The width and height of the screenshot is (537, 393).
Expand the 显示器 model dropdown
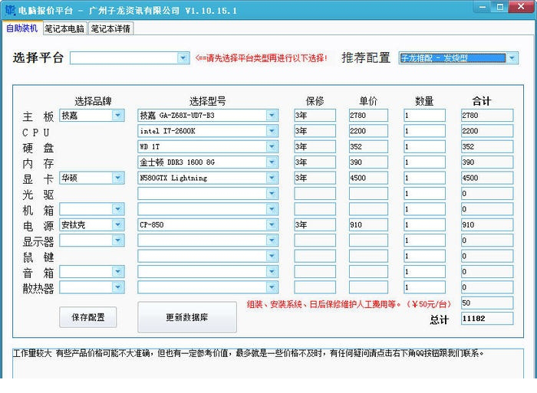click(272, 241)
